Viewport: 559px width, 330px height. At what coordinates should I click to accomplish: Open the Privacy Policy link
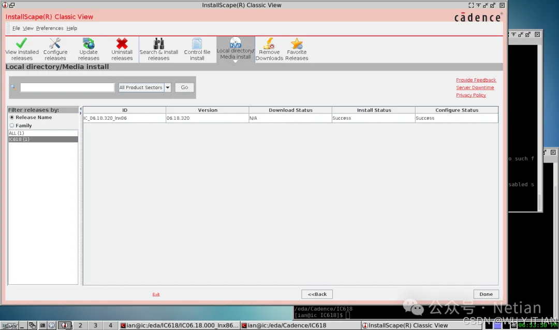[x=471, y=95]
